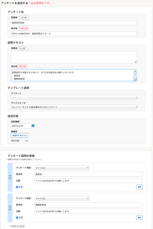Click the 非公開 badge under アンケート名
Image resolution: width=153 pixels, height=229 pixels.
click(24, 17)
